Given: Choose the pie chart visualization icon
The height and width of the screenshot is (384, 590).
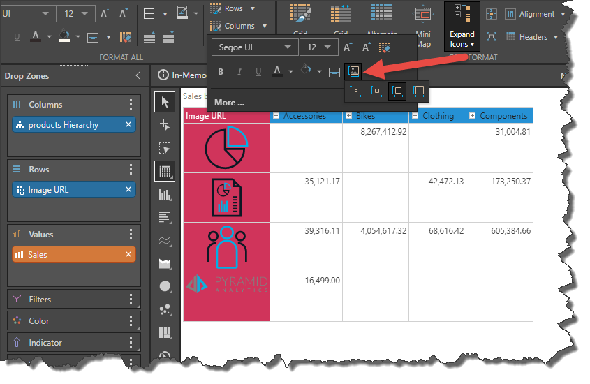Looking at the screenshot, I should point(165,286).
